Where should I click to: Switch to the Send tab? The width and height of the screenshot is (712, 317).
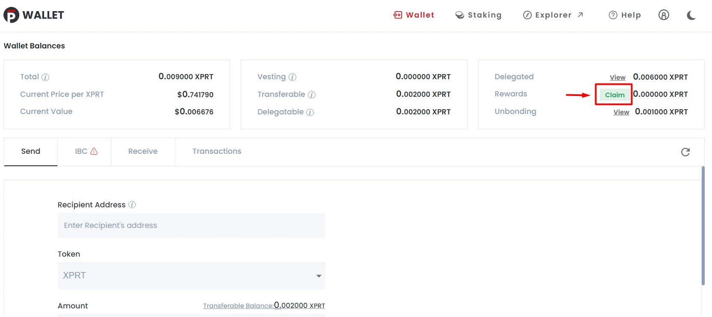pyautogui.click(x=30, y=151)
